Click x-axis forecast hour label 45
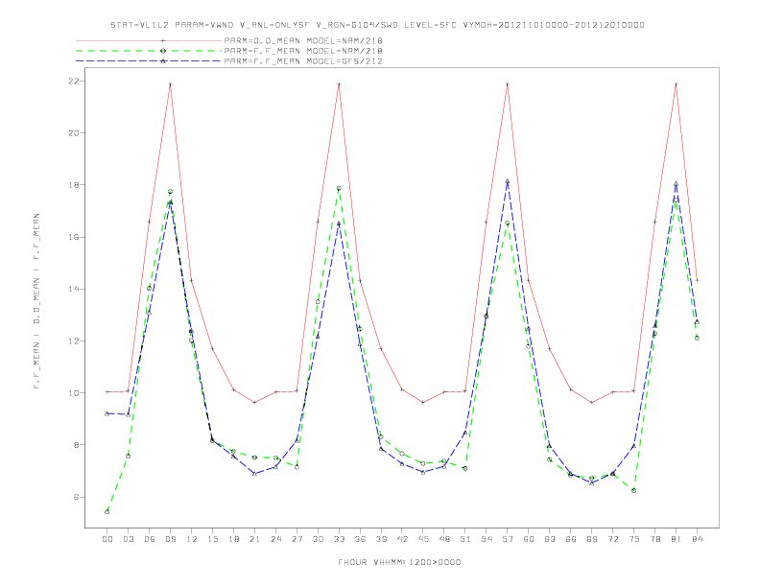The width and height of the screenshot is (760, 587). [x=423, y=539]
